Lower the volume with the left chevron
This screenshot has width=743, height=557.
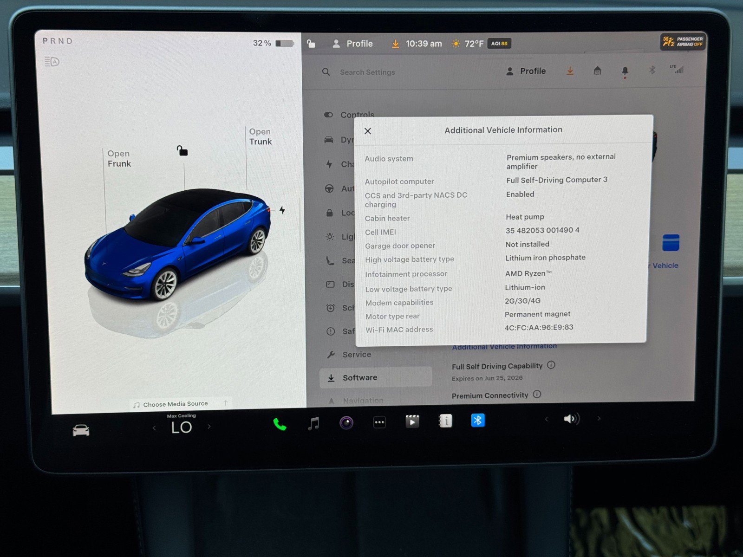[x=546, y=419]
